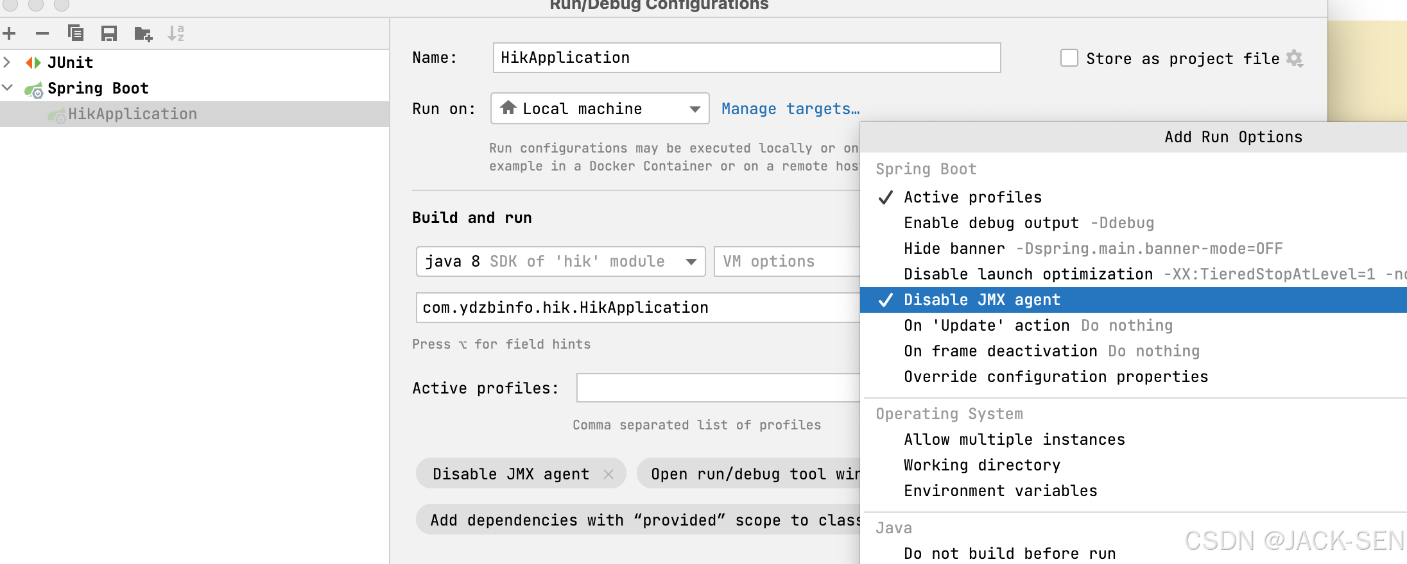Edit the Name field
The width and height of the screenshot is (1407, 564).
click(747, 58)
